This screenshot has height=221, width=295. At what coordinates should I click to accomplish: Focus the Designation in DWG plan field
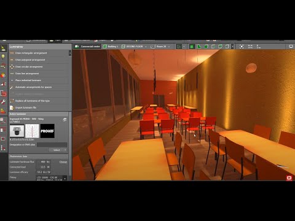point(52,145)
